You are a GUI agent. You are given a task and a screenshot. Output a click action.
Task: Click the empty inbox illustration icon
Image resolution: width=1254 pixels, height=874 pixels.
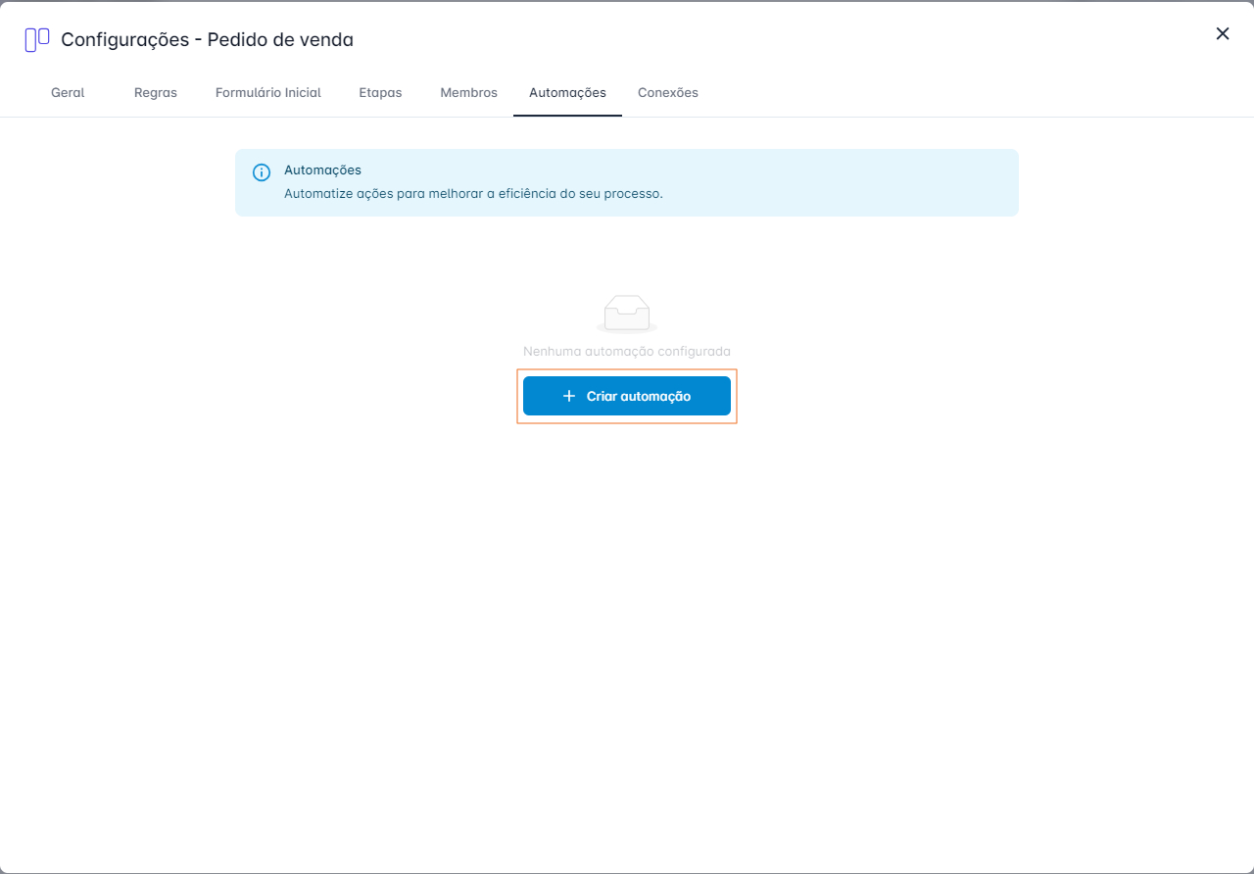coord(627,314)
